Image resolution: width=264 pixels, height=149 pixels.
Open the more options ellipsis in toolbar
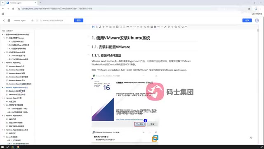click(186, 26)
